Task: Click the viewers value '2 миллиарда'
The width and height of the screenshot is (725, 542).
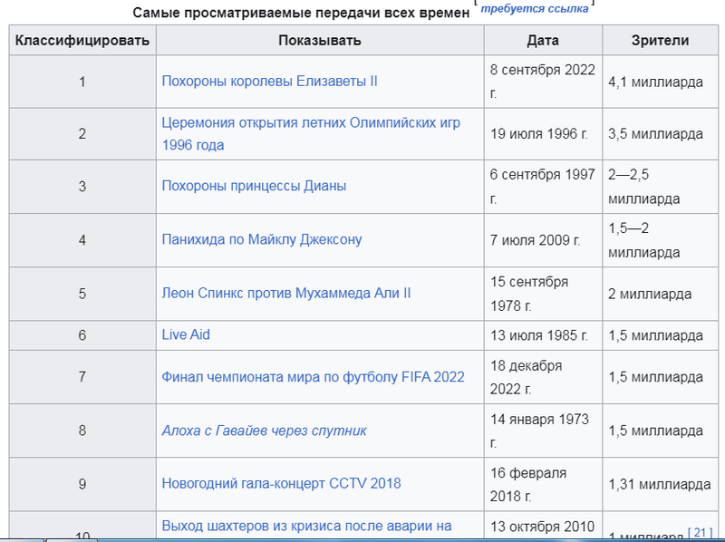Action: click(x=650, y=294)
